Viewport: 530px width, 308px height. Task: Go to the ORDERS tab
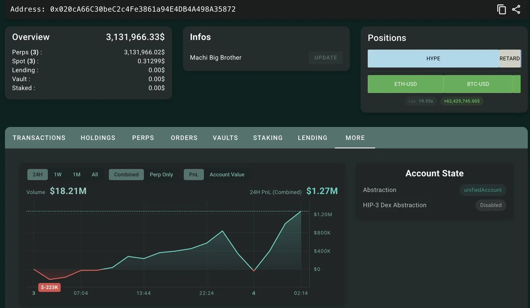click(x=184, y=138)
